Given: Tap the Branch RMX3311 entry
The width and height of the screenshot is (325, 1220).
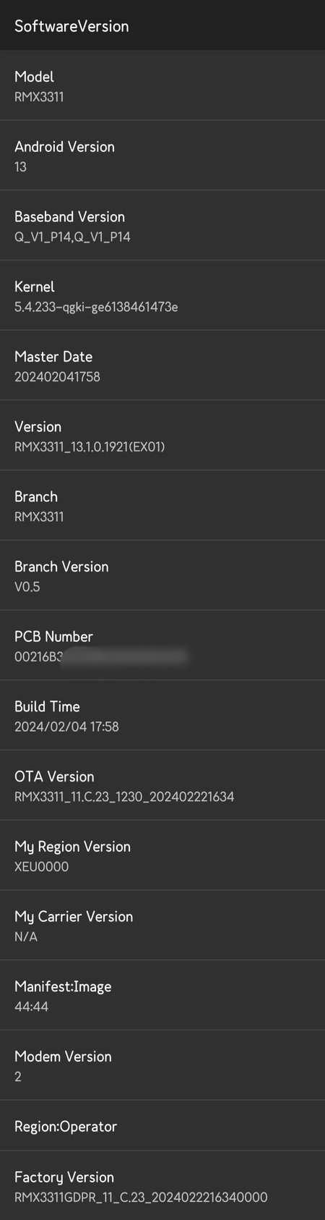Looking at the screenshot, I should tap(162, 506).
